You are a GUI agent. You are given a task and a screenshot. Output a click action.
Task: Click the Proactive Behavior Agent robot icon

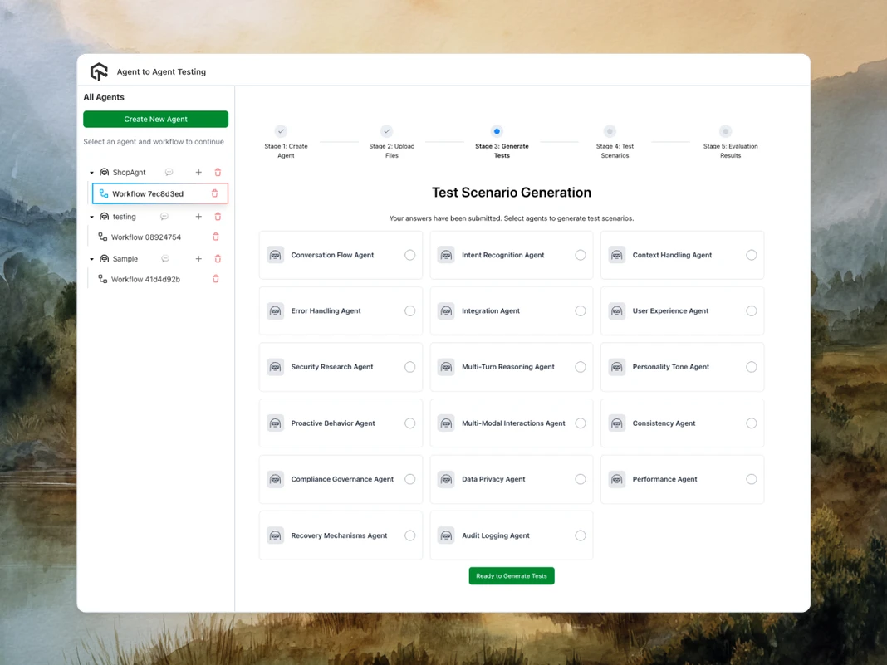(276, 423)
